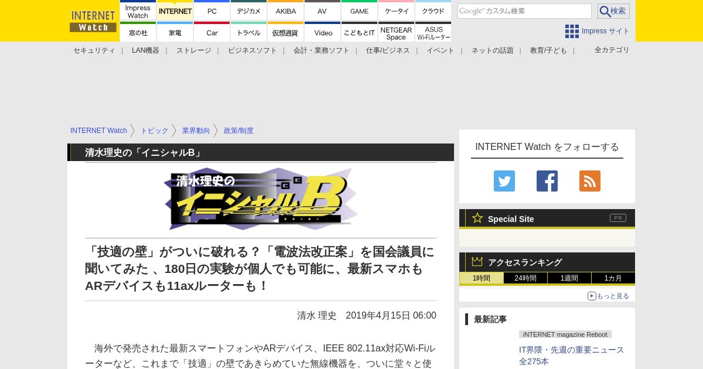Open the Video site tab

coord(323,32)
